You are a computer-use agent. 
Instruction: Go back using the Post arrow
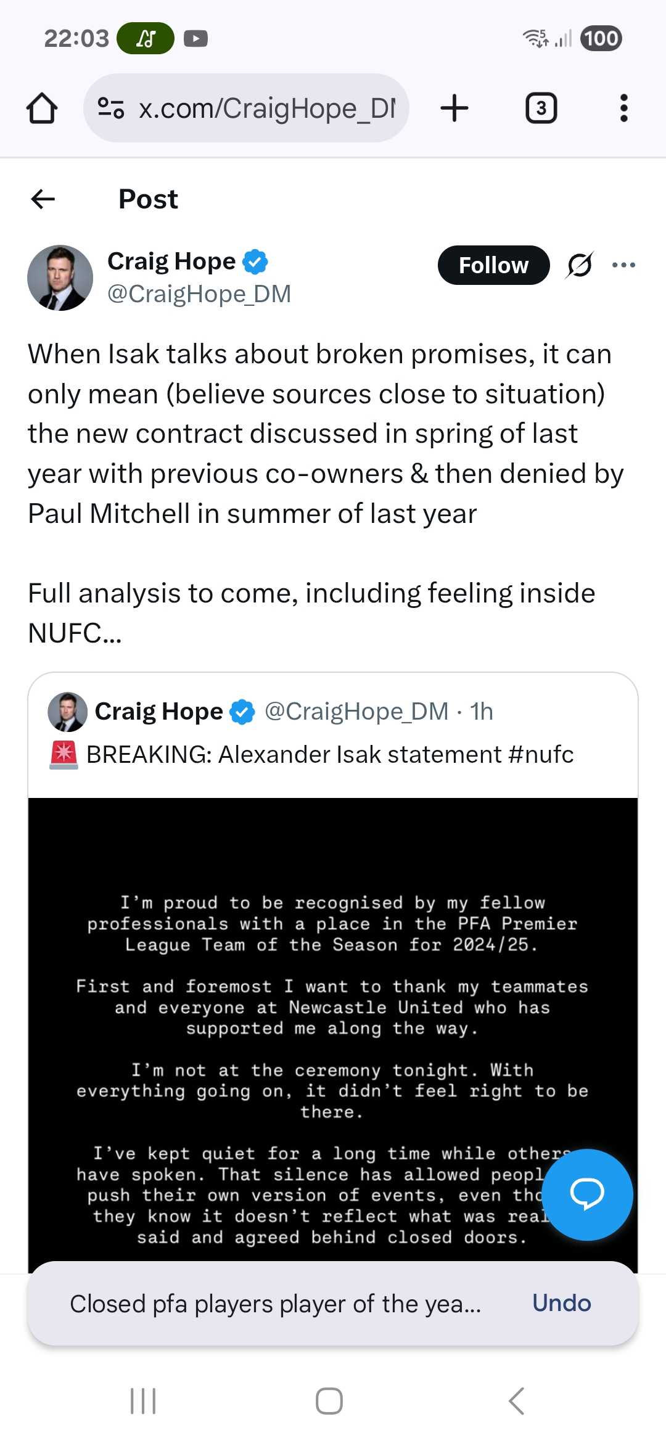pos(43,199)
